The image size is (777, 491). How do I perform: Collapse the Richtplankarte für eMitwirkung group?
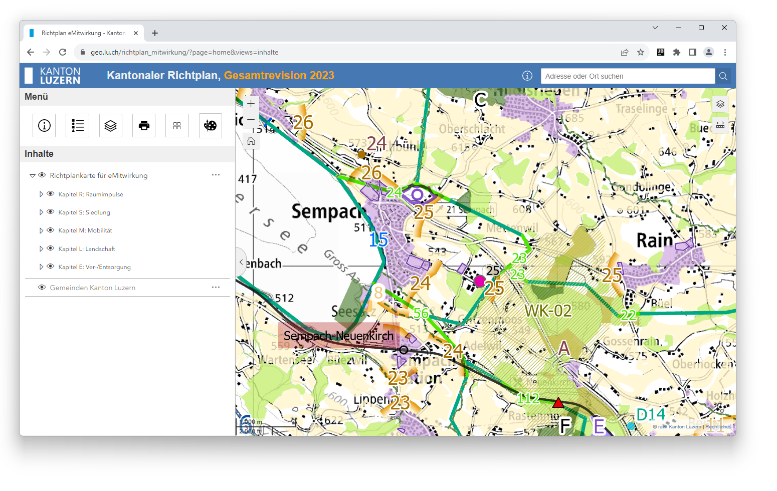tap(33, 175)
